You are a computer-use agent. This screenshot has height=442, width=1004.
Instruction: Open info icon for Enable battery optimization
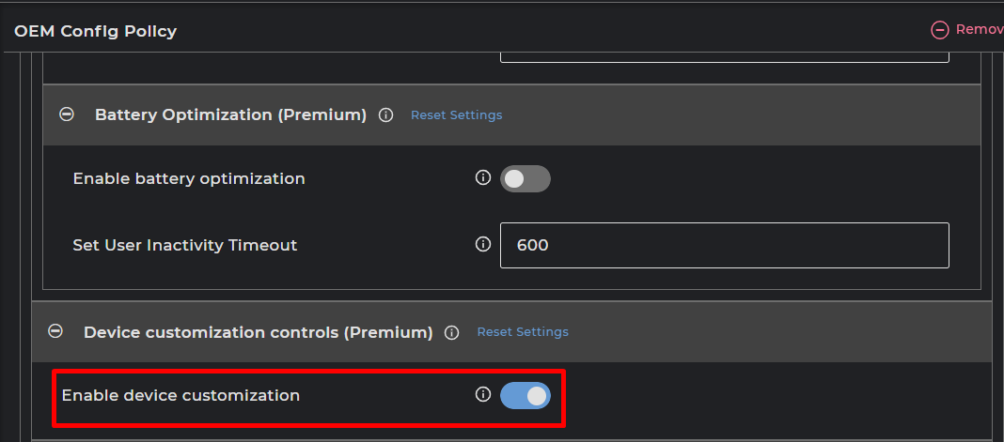[x=483, y=177]
